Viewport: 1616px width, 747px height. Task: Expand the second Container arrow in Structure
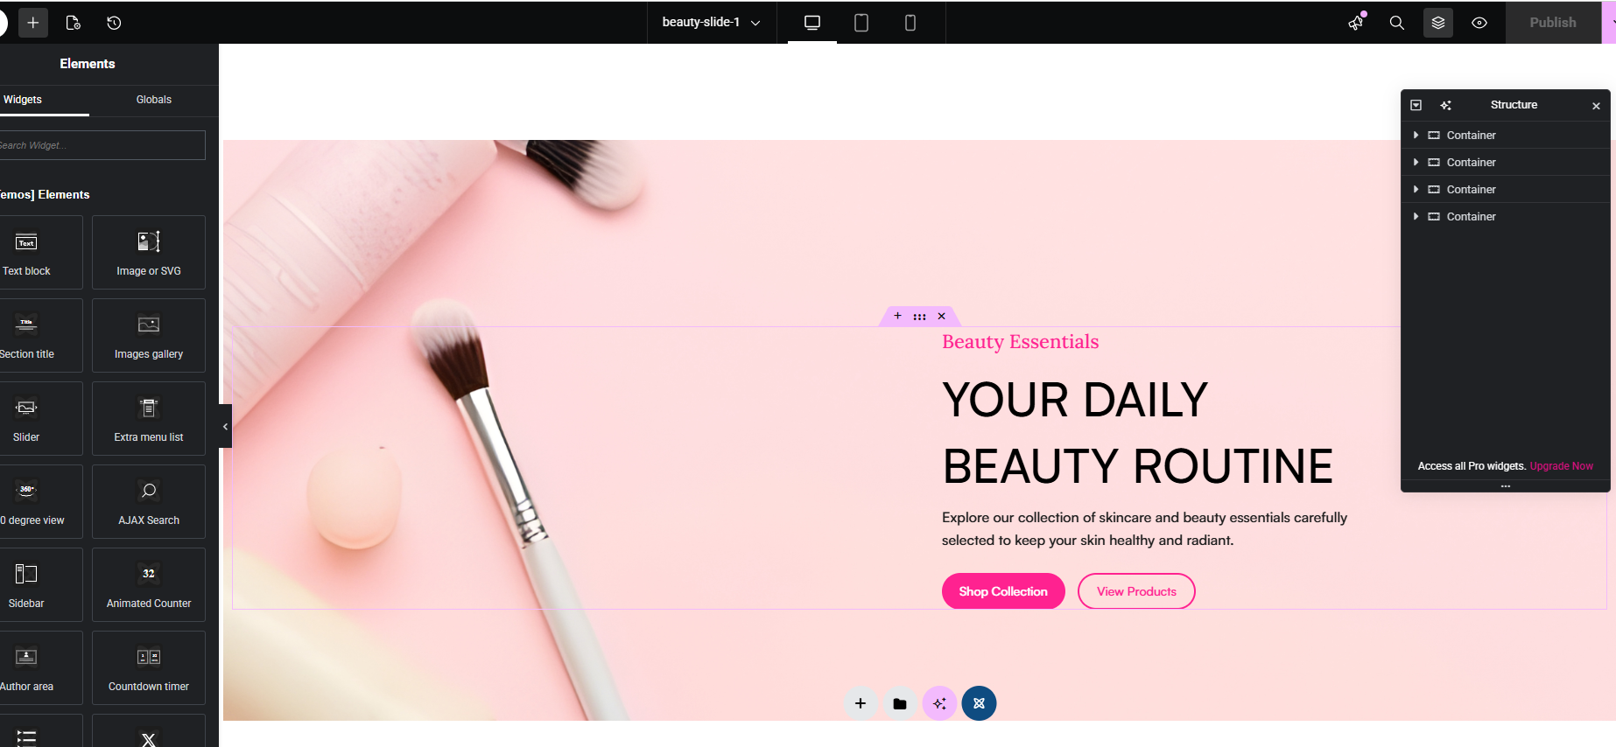[x=1416, y=163]
